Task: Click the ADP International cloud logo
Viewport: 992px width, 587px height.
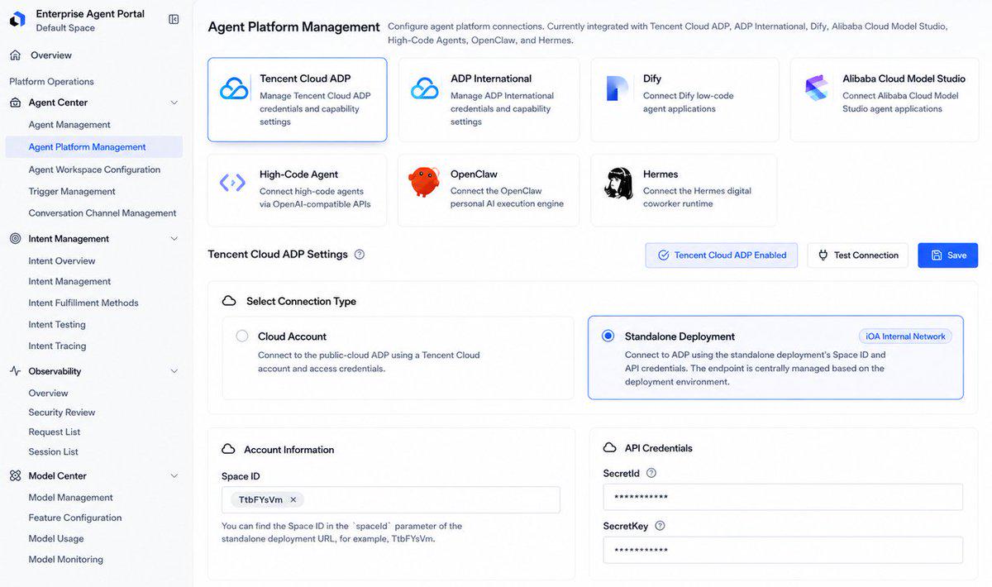Action: point(425,88)
